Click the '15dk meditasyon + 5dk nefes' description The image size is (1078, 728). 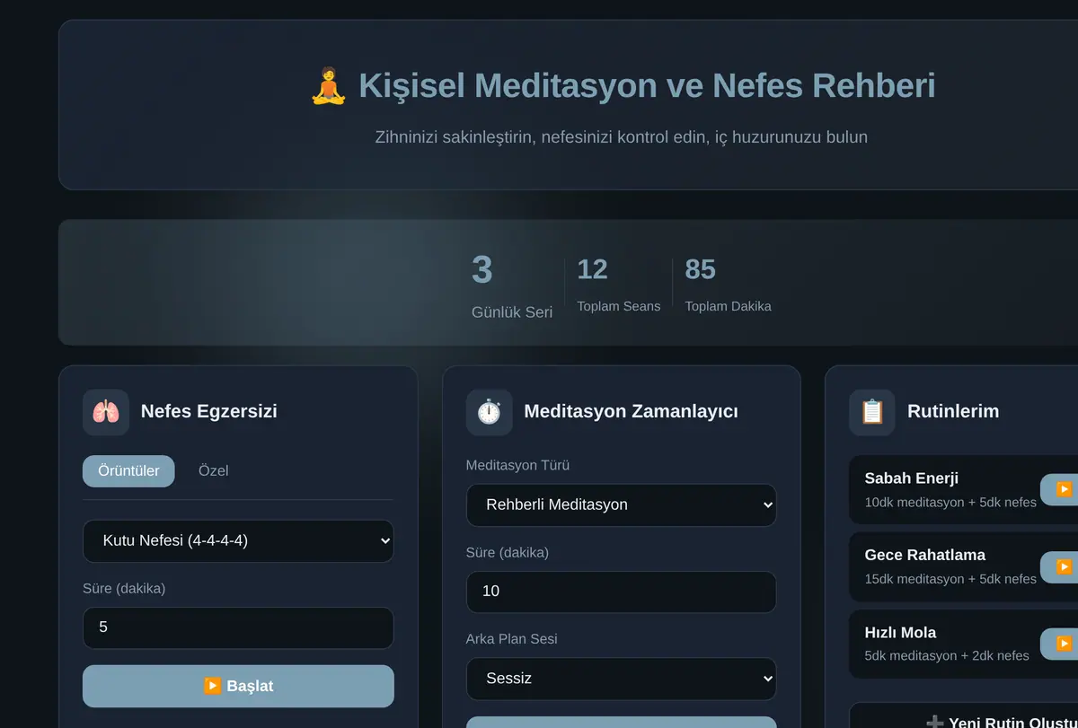[950, 580]
